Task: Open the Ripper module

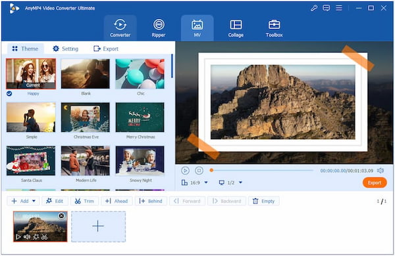Action: click(159, 28)
